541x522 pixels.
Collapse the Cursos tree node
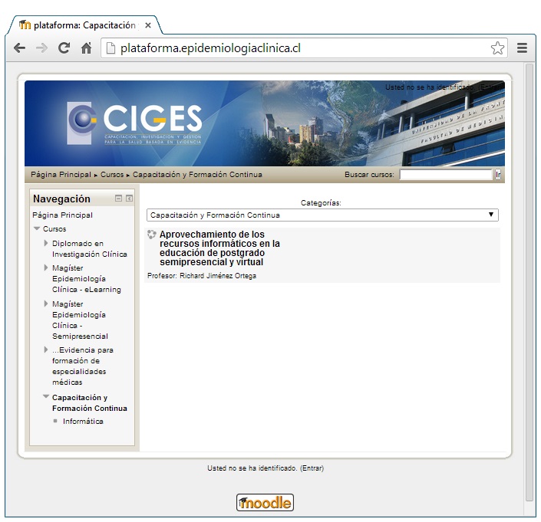click(37, 228)
